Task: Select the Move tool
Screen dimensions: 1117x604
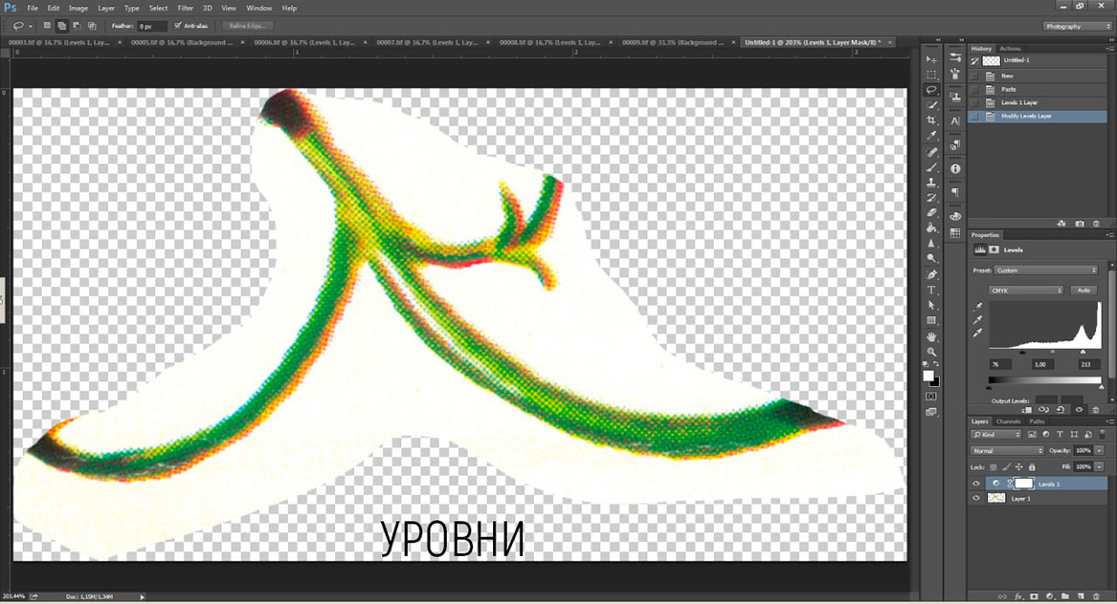Action: (x=931, y=60)
